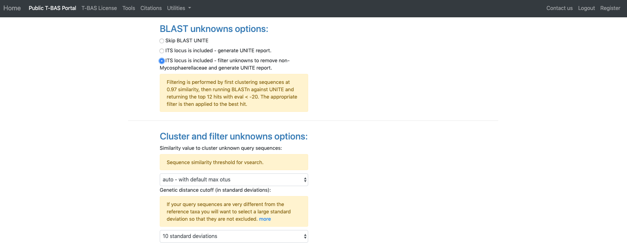Select filter unknowns non-Mycosphaerellaceae radio option
The image size is (627, 249).
(x=162, y=61)
